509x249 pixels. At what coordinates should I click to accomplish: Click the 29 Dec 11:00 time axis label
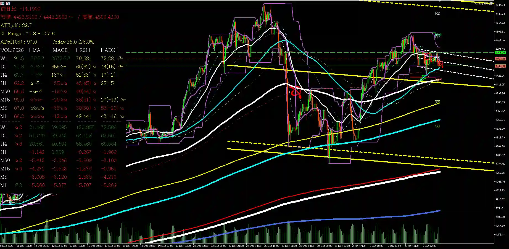pyautogui.click(x=289, y=246)
